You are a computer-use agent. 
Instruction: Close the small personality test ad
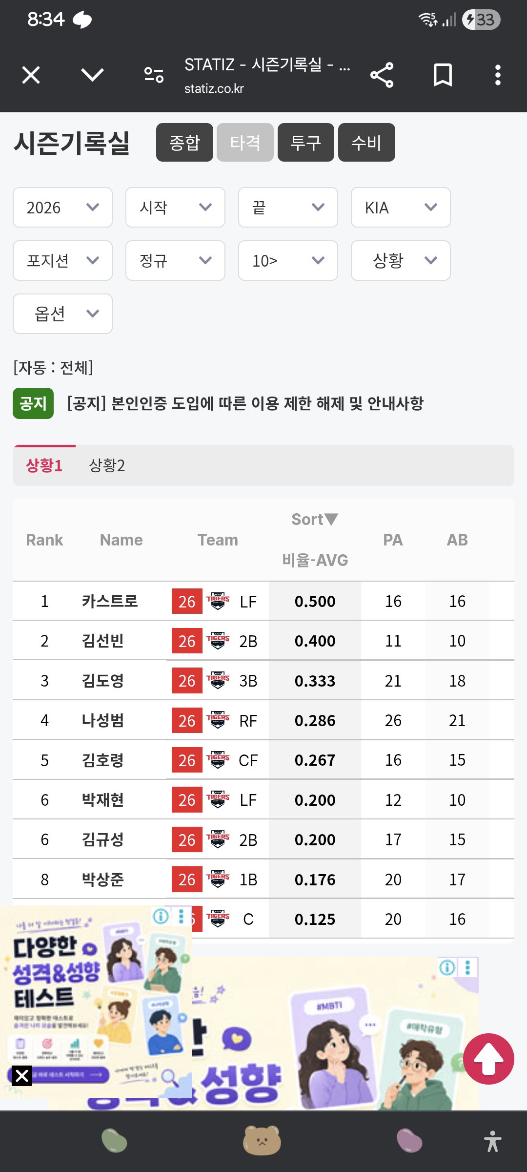(22, 1075)
